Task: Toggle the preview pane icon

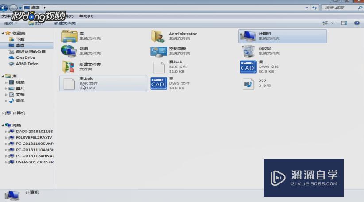Action: point(344,23)
